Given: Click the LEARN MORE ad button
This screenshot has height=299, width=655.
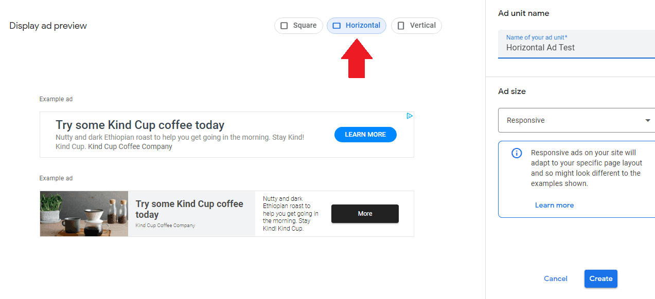Looking at the screenshot, I should [x=365, y=135].
